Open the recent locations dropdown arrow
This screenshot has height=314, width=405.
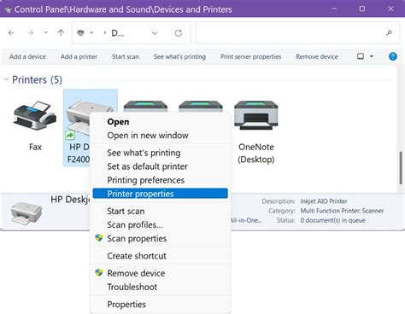point(46,32)
